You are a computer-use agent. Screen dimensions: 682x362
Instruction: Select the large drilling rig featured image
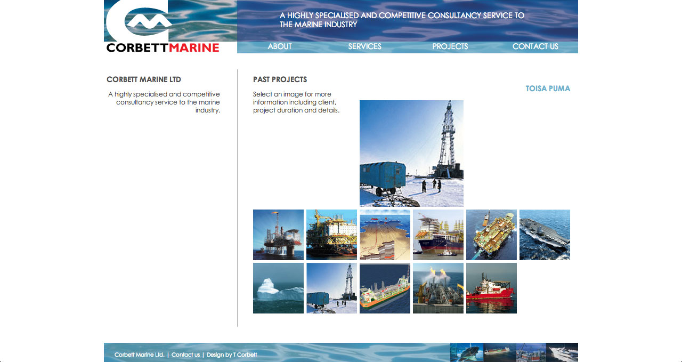pos(411,153)
